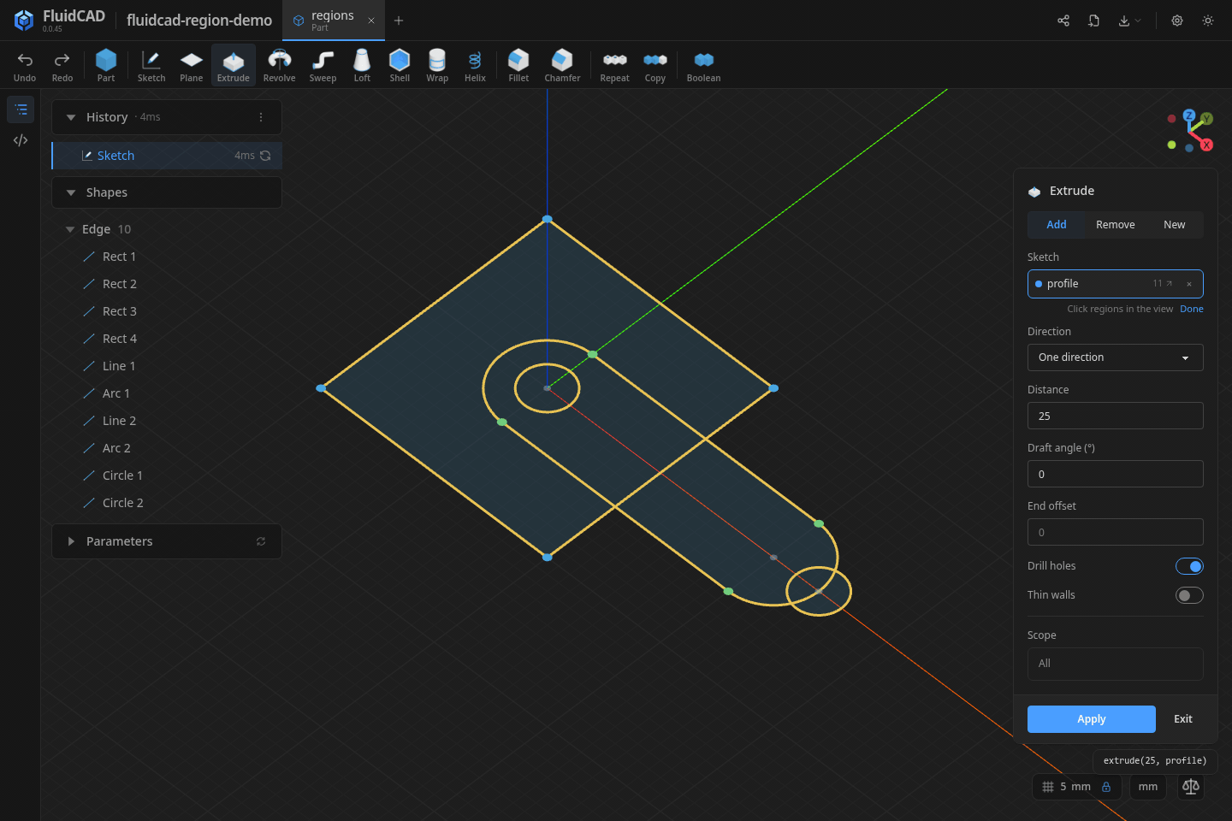1232x821 pixels.
Task: Collapse the Shapes panel
Action: click(71, 192)
